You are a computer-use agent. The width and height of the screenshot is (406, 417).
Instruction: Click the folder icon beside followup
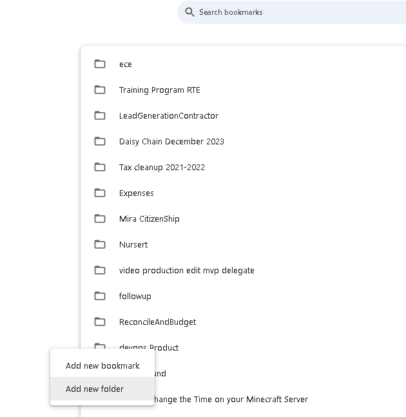[100, 296]
